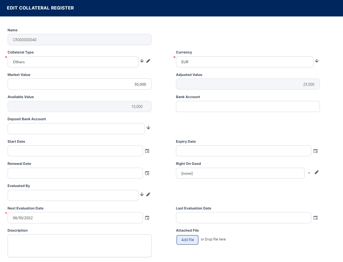Click the Start Date text field
This screenshot has height=262, width=343.
pos(75,151)
